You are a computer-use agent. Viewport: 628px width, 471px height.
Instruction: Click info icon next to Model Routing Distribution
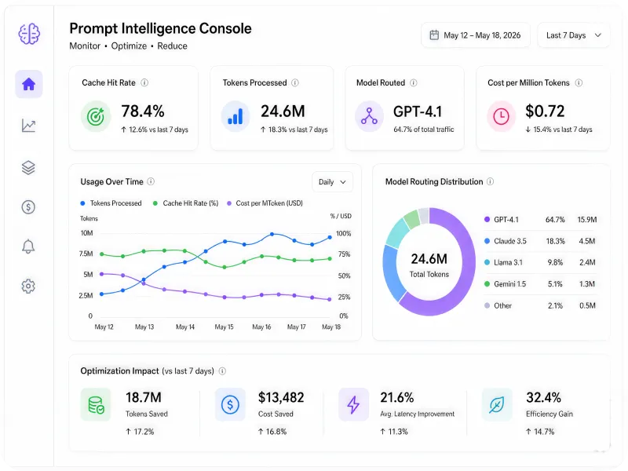point(490,181)
